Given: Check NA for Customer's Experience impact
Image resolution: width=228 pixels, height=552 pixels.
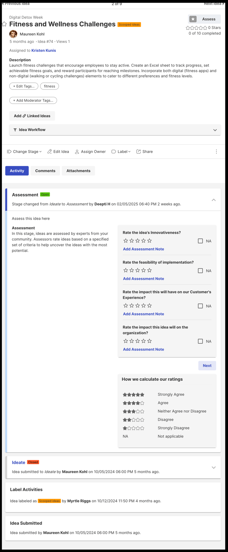Looking at the screenshot, I should pos(200,306).
